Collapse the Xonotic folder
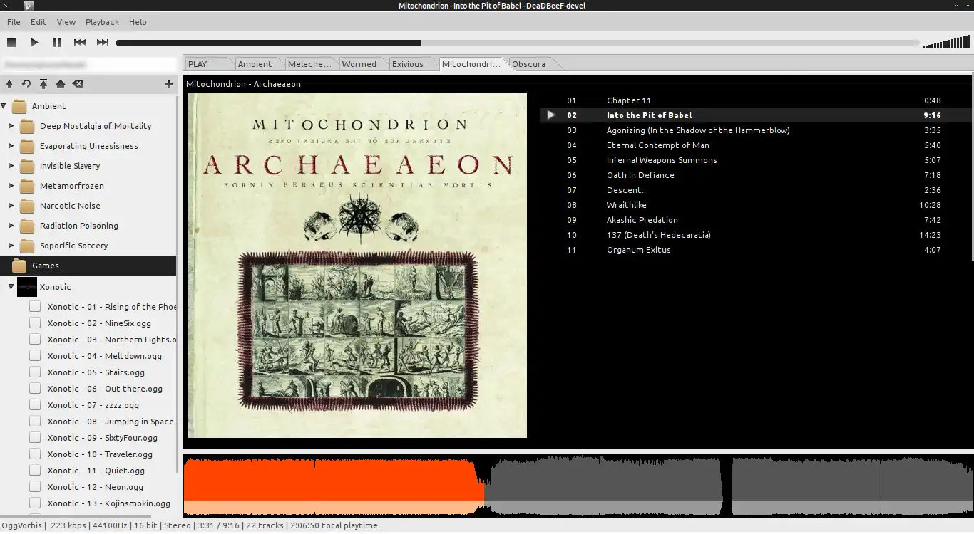 coord(11,287)
